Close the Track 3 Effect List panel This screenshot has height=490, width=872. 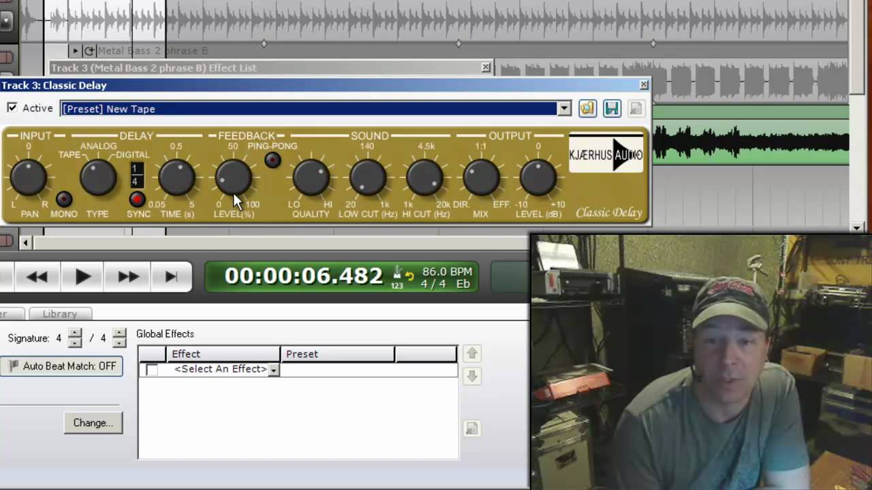[486, 67]
